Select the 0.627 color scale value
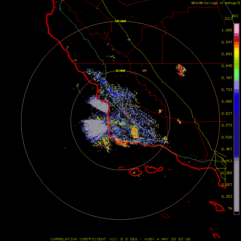The width and height of the screenshot is (241, 241). (227, 114)
